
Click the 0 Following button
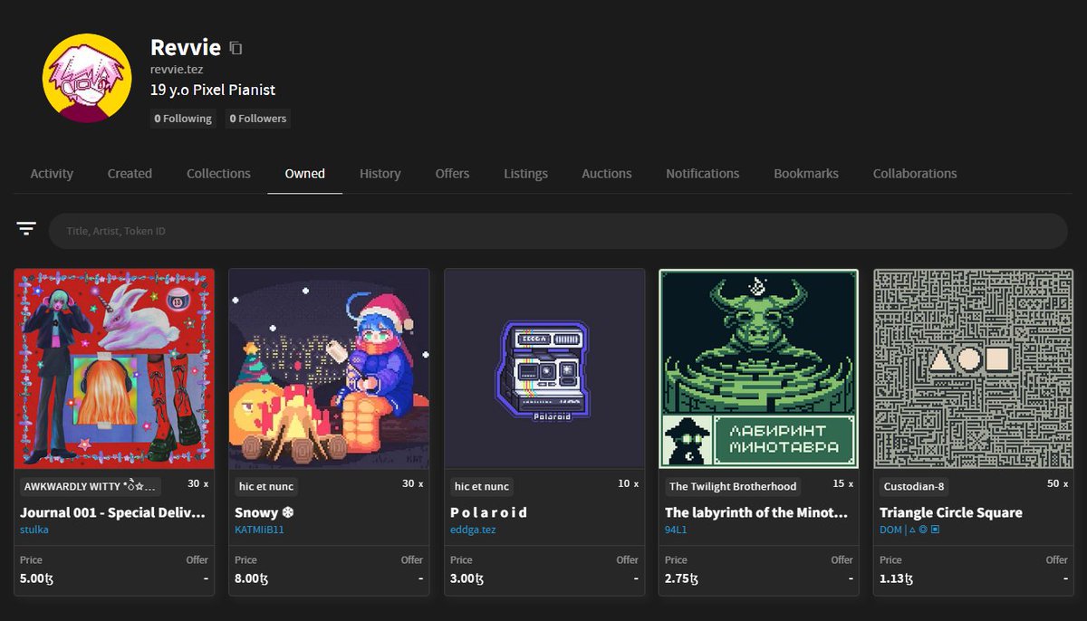point(183,119)
